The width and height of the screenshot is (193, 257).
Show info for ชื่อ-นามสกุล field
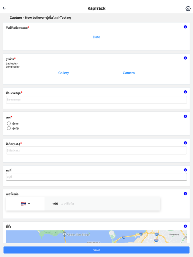pyautogui.click(x=185, y=92)
